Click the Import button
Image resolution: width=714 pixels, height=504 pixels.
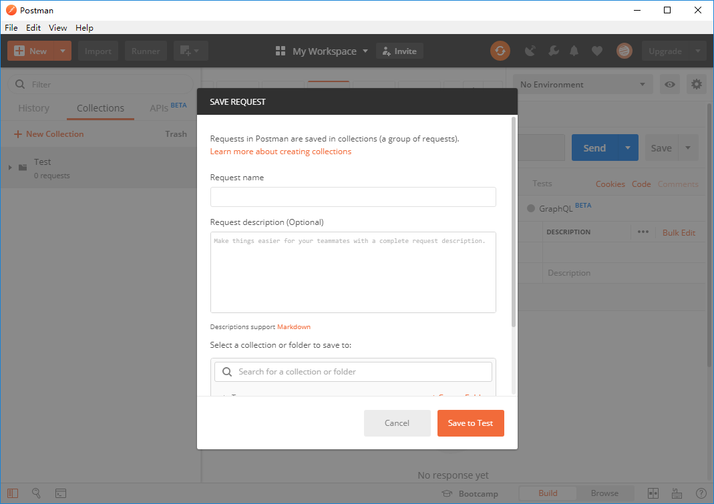click(98, 51)
